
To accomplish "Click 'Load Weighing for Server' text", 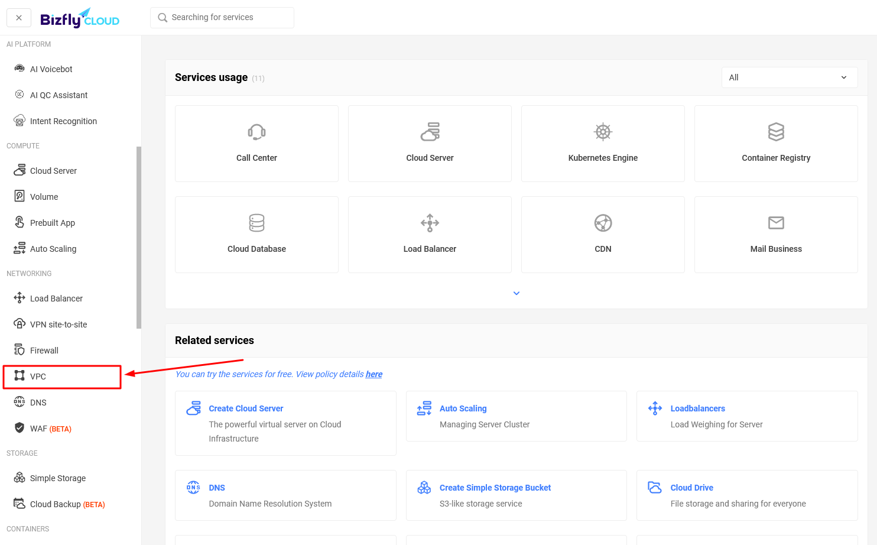I will pos(716,424).
